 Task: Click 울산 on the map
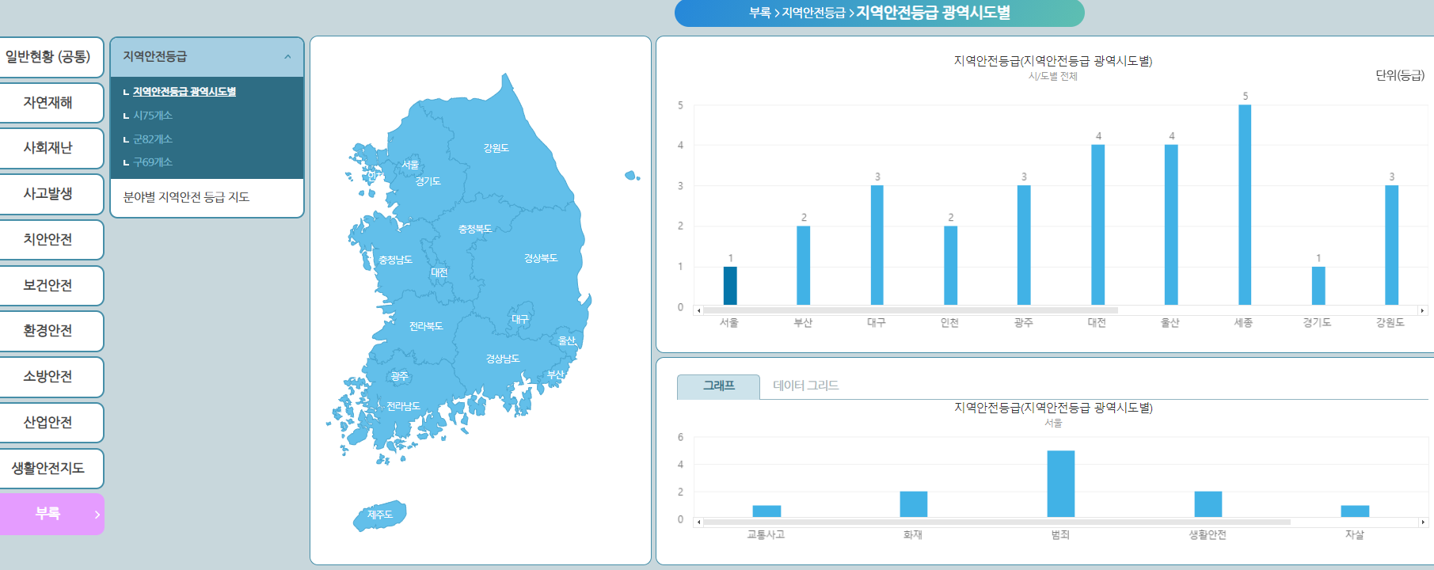point(567,341)
